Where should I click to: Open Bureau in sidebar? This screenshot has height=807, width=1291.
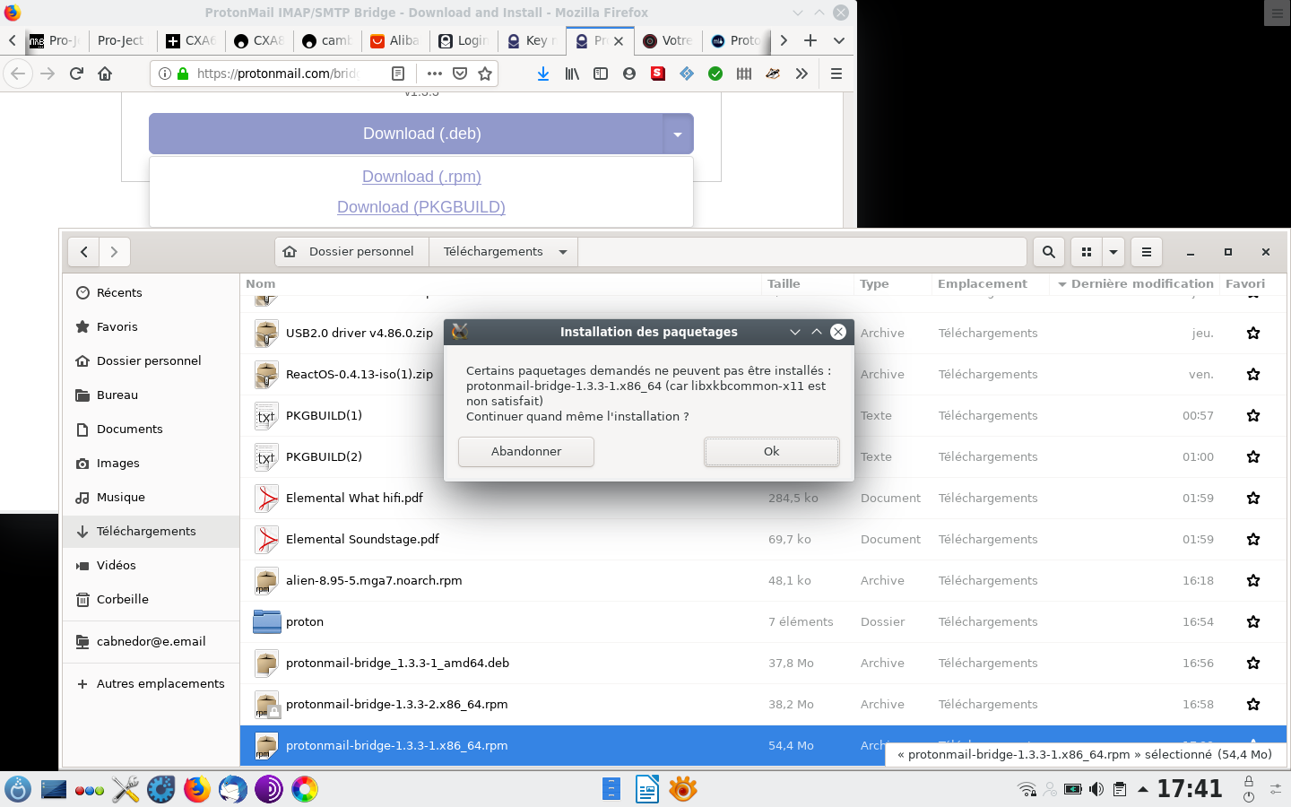click(151, 395)
